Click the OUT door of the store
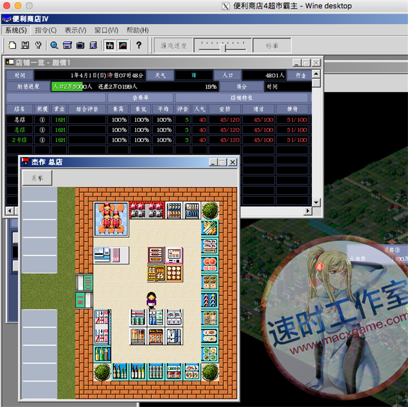Screen dimensions: 408x407 tap(84, 282)
